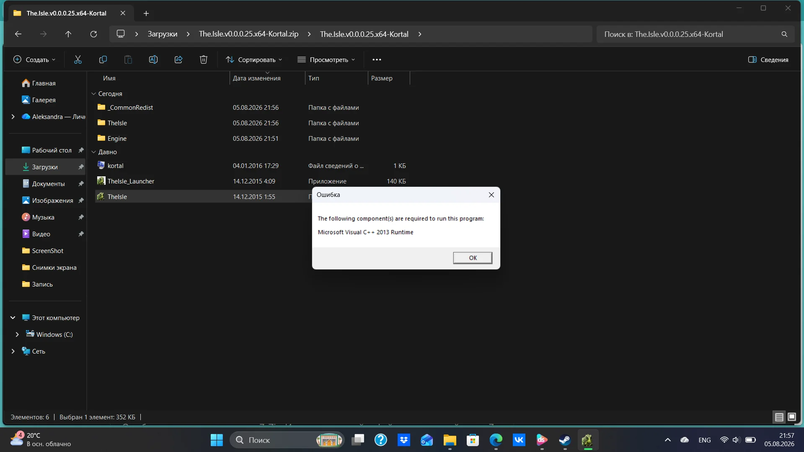
Task: Open Microsoft Edge from the taskbar
Action: [496, 440]
